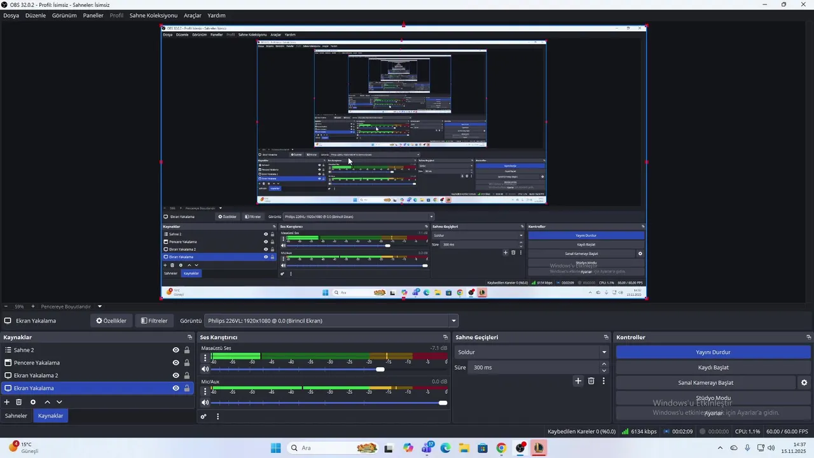Lock the selected Ekran Yakalama source
The width and height of the screenshot is (814, 458).
click(x=187, y=388)
